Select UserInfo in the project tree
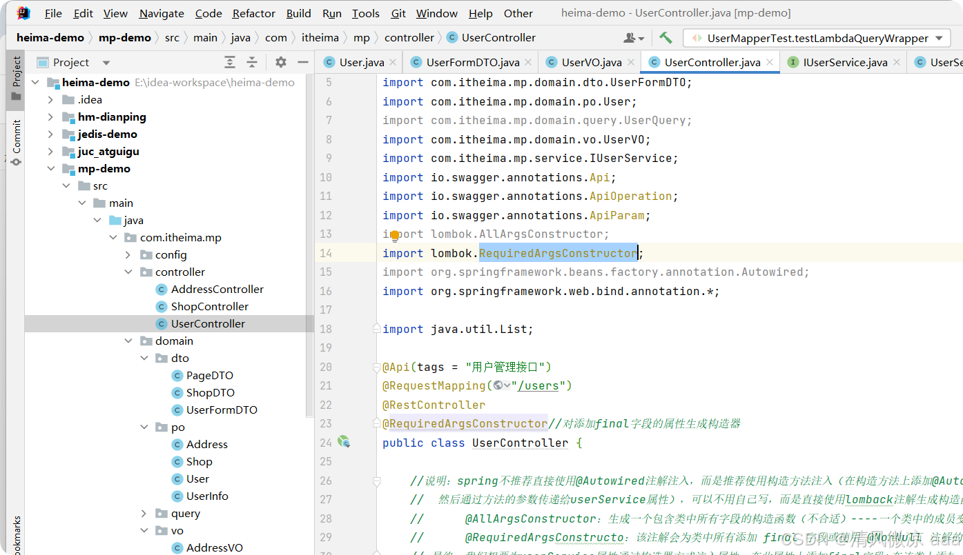This screenshot has height=555, width=963. 207,496
